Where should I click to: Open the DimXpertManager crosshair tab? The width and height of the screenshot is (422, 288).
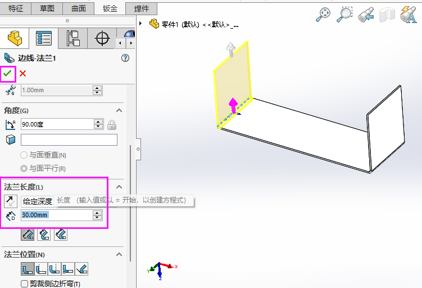102,38
